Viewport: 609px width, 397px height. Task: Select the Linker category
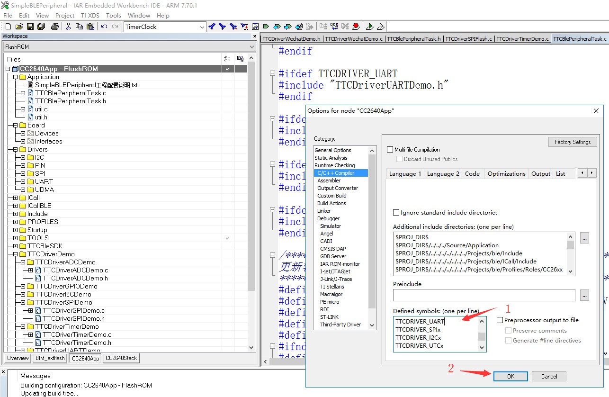tap(324, 211)
